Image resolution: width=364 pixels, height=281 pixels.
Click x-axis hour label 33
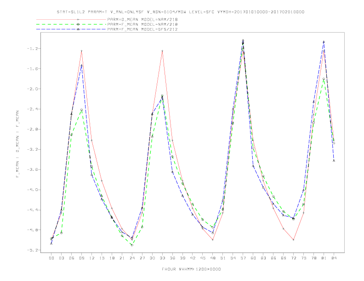162,258
